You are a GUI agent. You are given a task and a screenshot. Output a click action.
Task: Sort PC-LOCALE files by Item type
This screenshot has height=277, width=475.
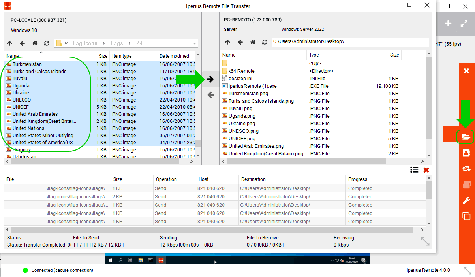[122, 56]
